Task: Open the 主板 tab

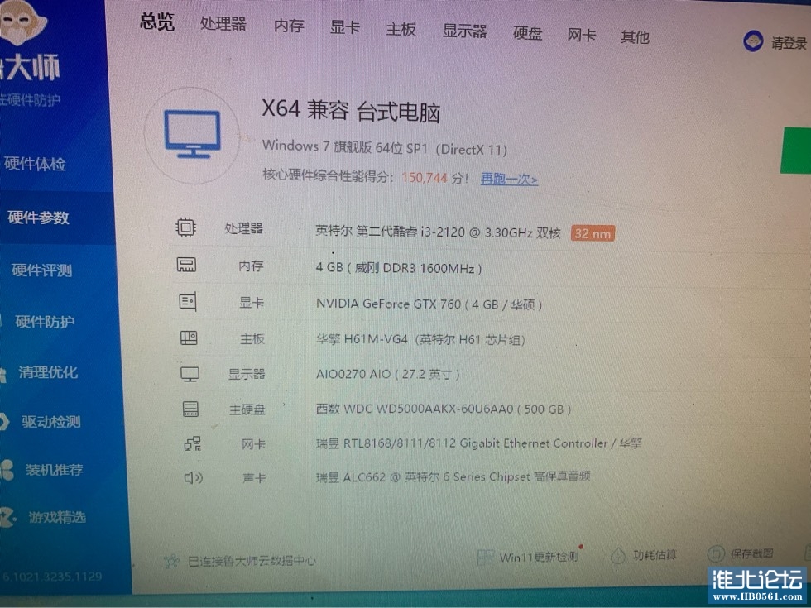Action: click(401, 30)
